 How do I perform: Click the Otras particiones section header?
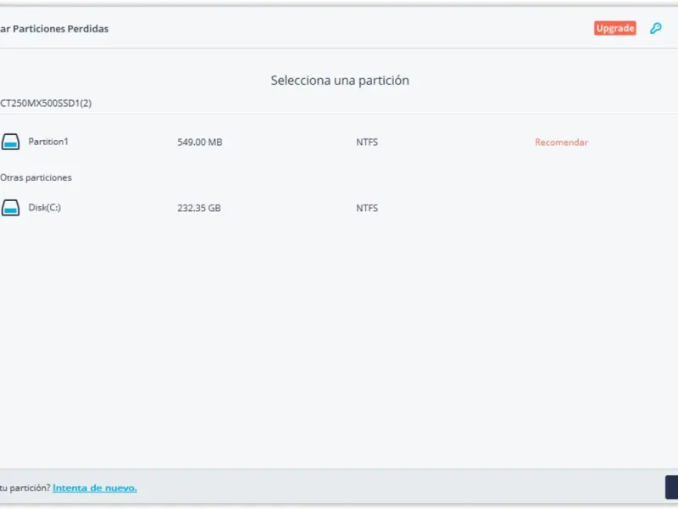coord(36,178)
